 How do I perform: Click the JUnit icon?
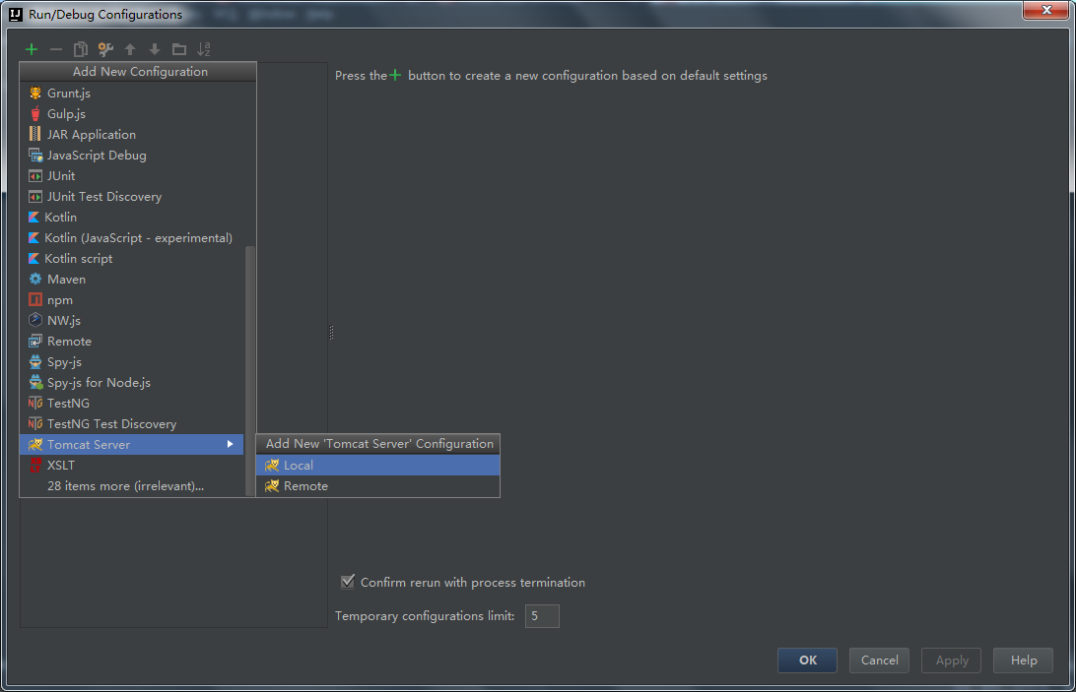click(x=35, y=176)
